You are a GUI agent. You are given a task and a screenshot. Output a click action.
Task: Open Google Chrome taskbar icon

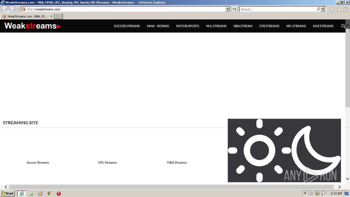[49, 193]
